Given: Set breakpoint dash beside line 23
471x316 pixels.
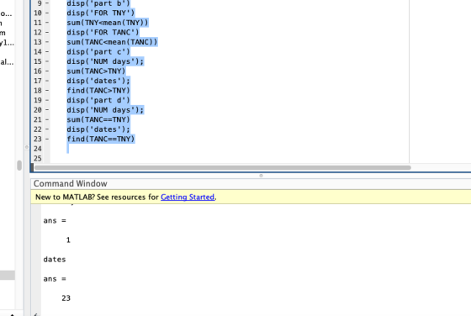Looking at the screenshot, I should coord(47,139).
